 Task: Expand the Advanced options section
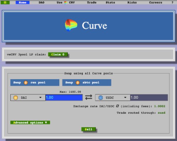(30, 123)
